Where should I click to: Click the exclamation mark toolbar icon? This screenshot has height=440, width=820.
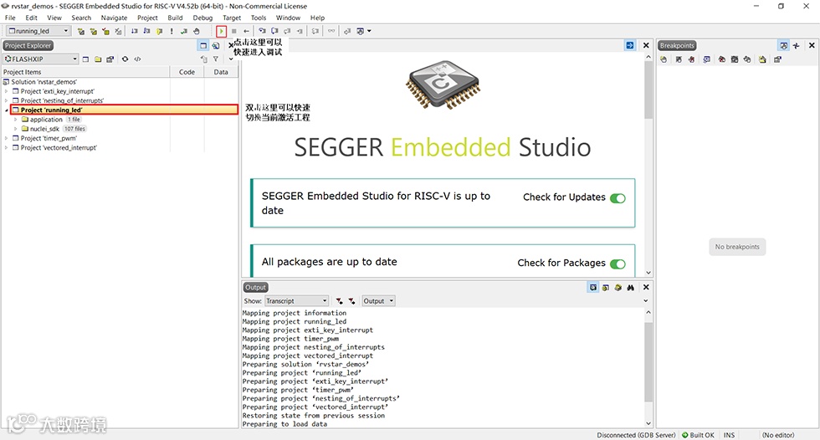coord(172,31)
